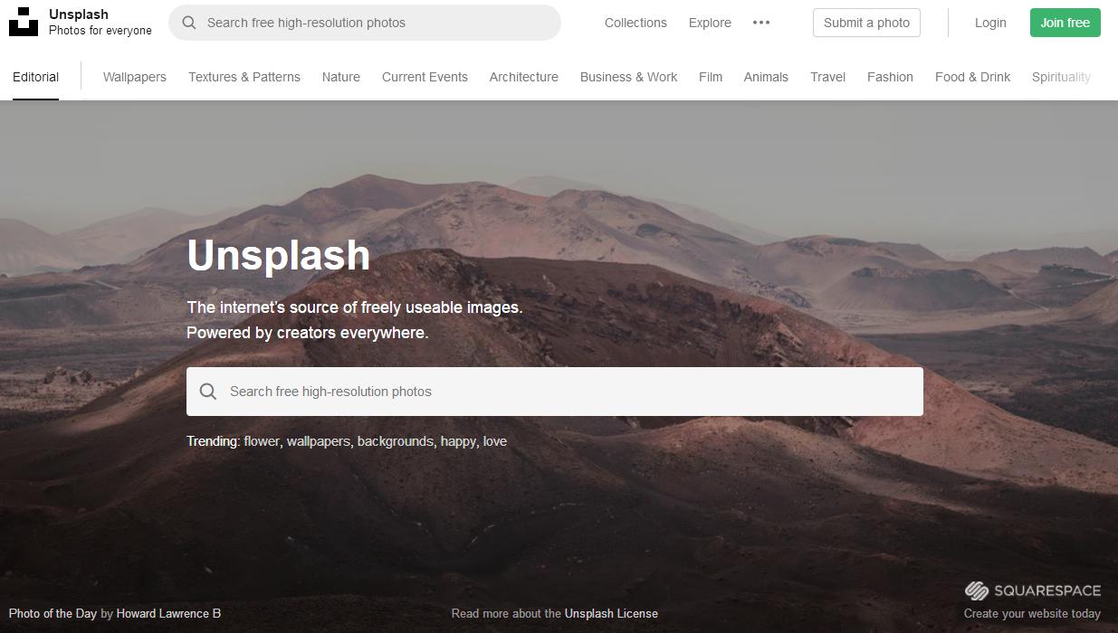The image size is (1118, 633).
Task: Open the Login link
Action: coord(990,23)
